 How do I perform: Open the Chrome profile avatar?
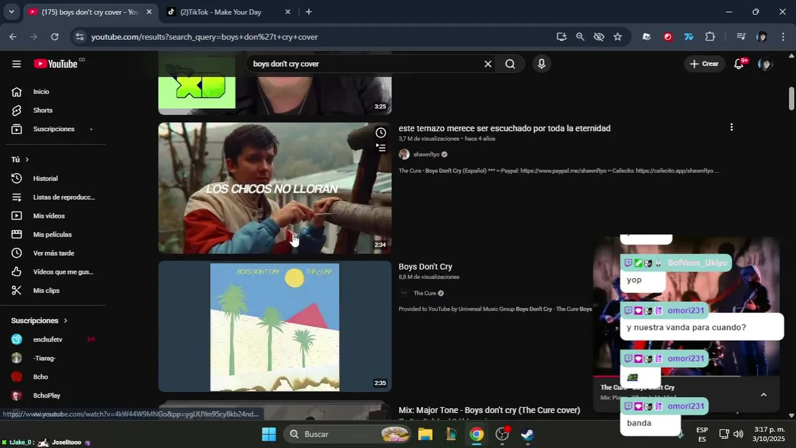[x=762, y=37]
